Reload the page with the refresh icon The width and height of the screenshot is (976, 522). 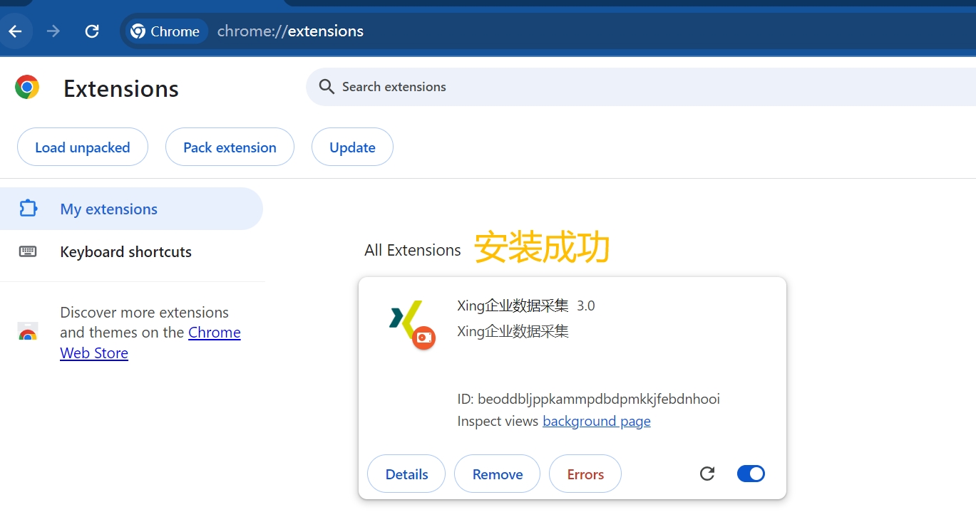click(x=92, y=31)
